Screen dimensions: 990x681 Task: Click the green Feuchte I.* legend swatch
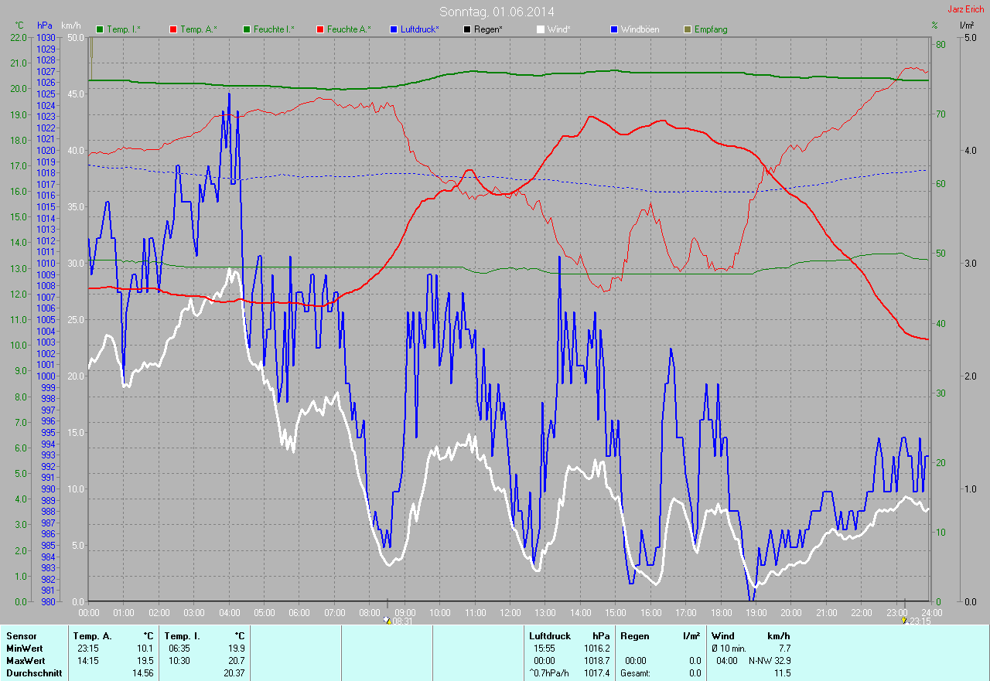pos(247,29)
